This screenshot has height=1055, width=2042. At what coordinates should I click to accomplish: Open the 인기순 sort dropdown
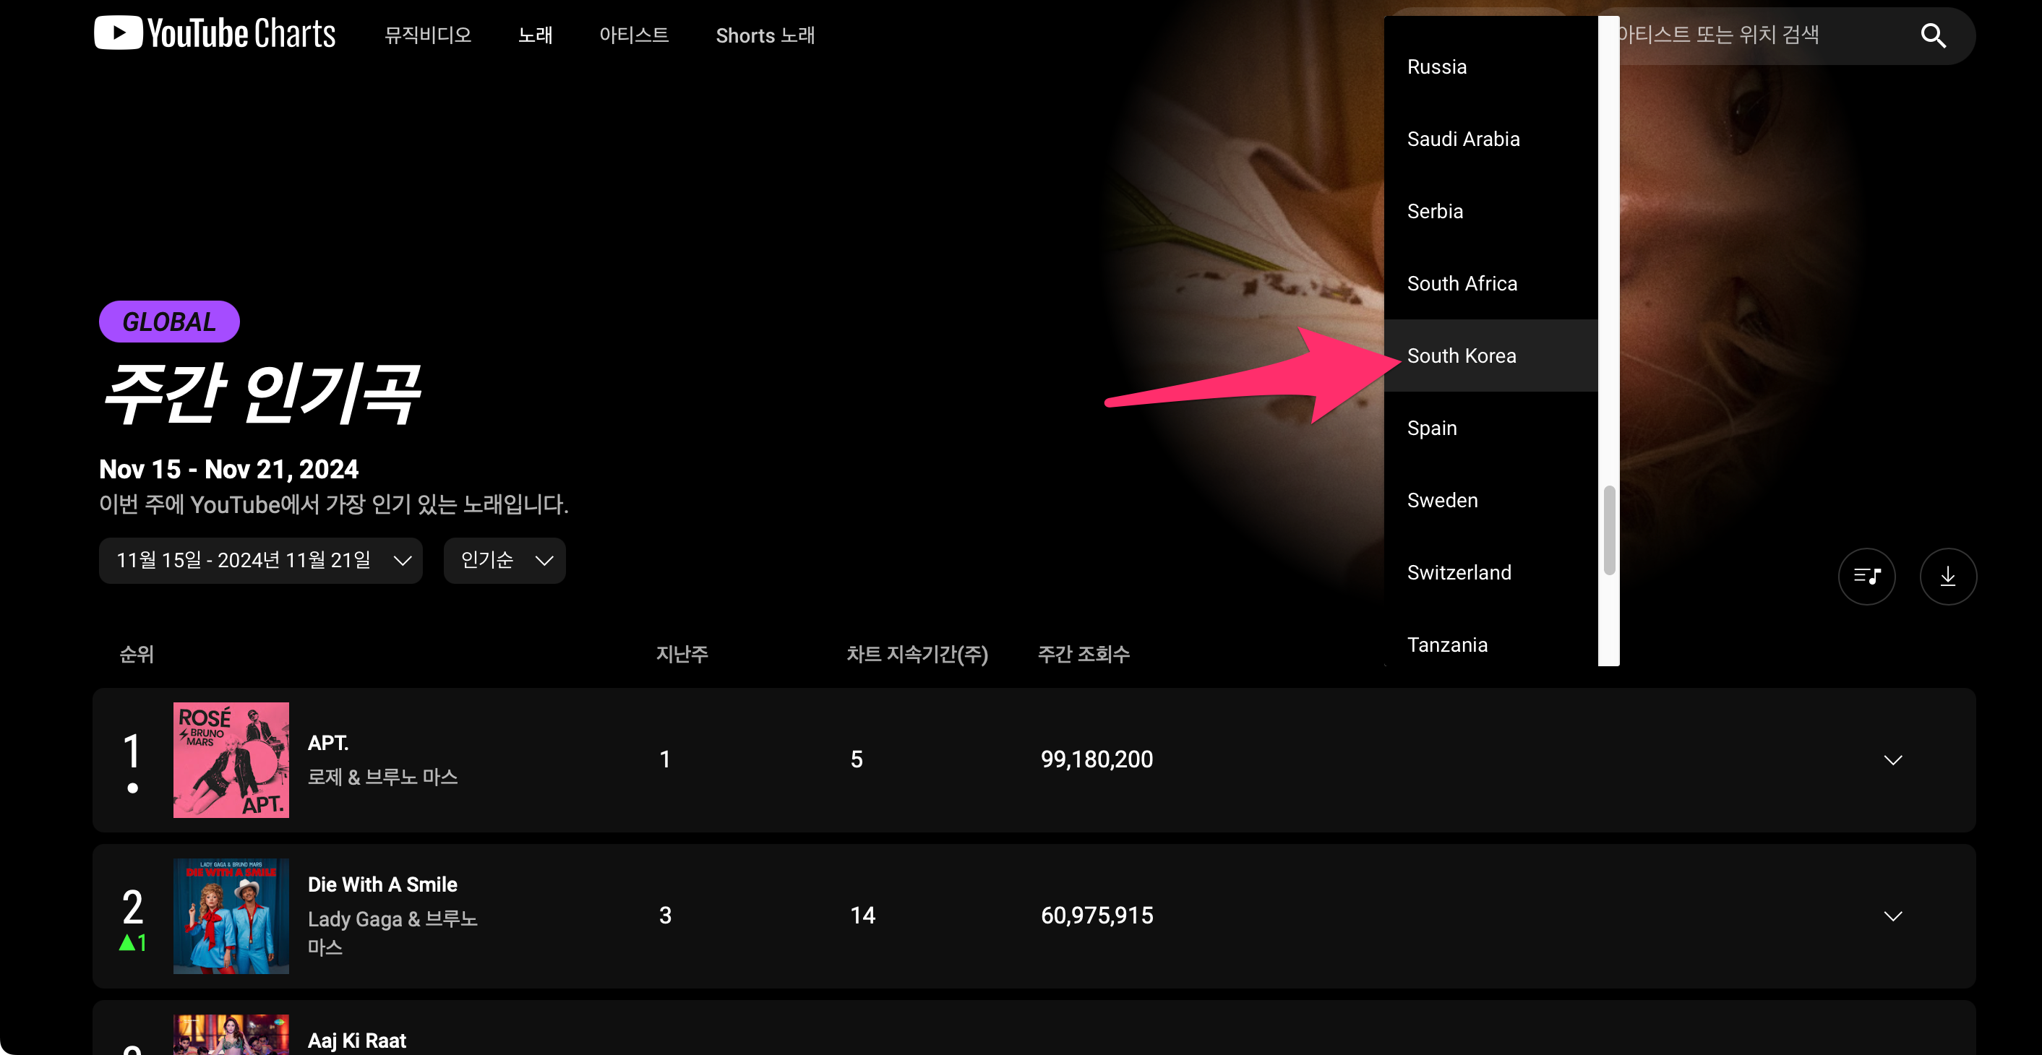click(504, 561)
